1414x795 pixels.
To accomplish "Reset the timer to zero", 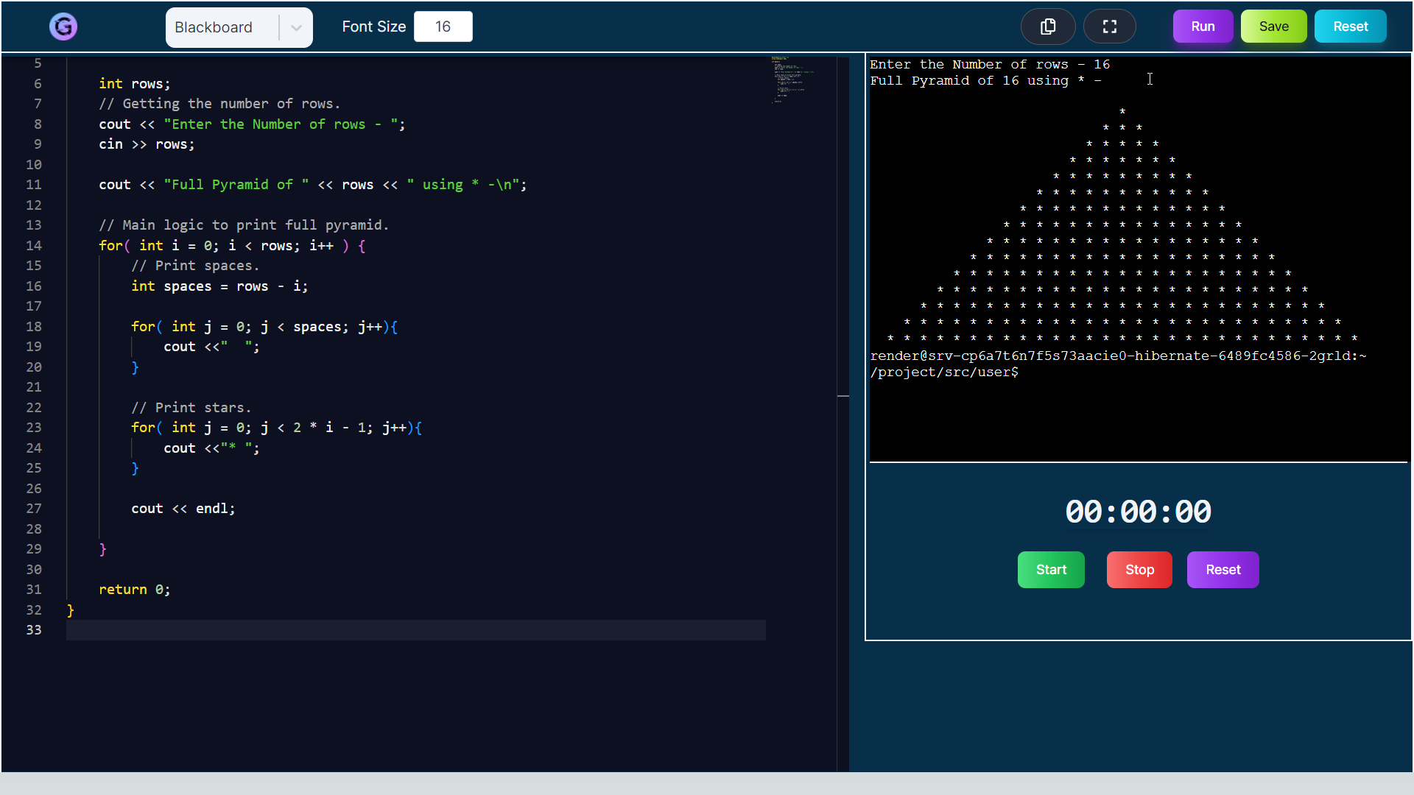I will coord(1223,570).
